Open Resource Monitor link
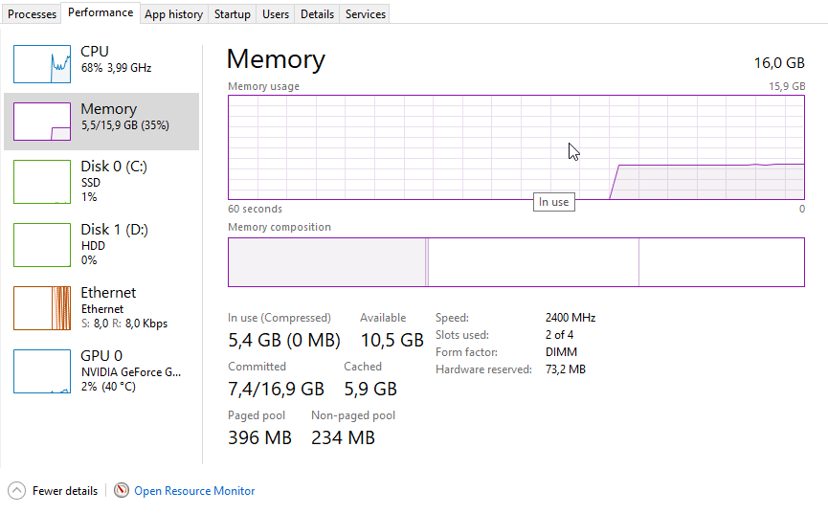Viewport: 828px width, 514px height. 194,491
